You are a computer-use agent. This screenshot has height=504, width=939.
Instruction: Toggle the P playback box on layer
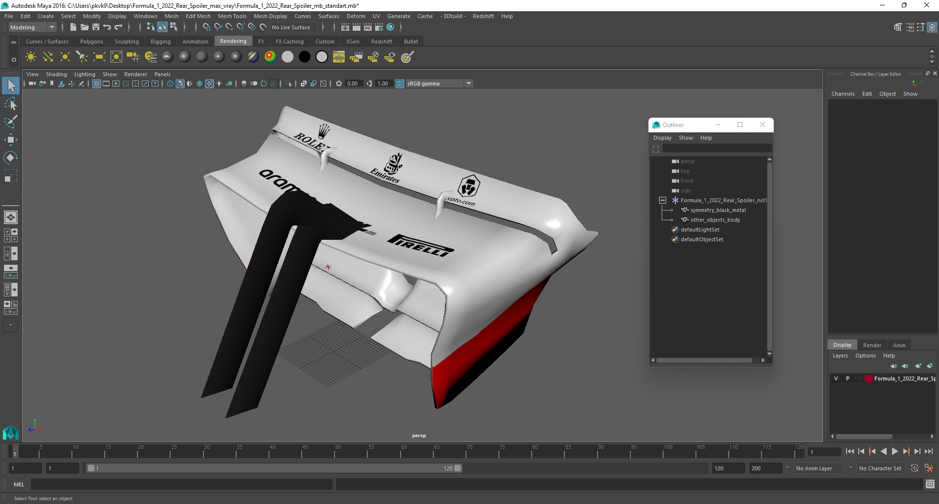click(x=848, y=378)
